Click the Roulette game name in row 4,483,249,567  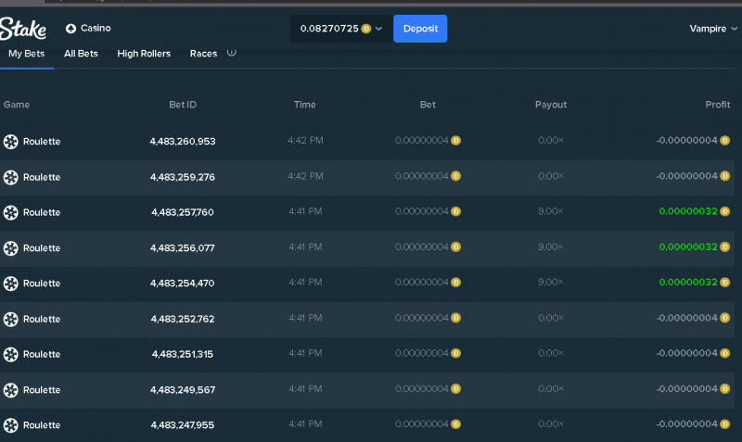click(x=42, y=390)
